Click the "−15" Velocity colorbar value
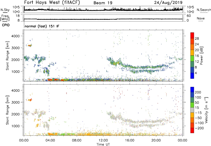Screen dimensions: 211x146 pyautogui.click(x=198, y=113)
